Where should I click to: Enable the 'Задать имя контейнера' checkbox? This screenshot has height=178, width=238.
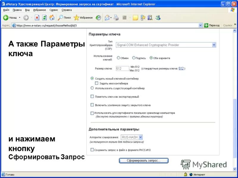pos(96,83)
